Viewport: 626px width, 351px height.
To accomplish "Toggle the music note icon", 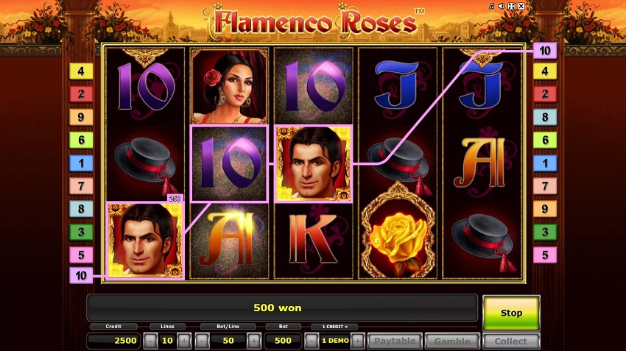I will tap(491, 6).
